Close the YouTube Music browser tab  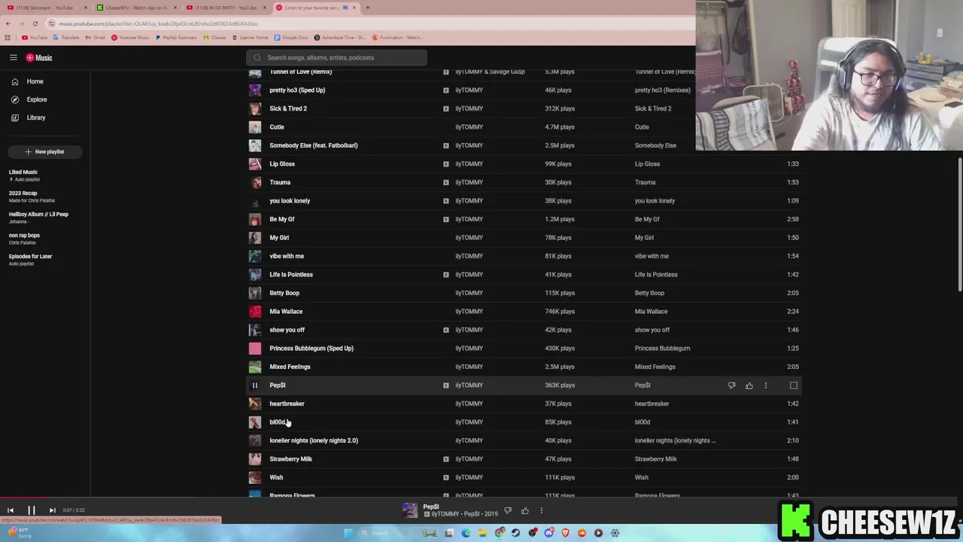click(354, 8)
